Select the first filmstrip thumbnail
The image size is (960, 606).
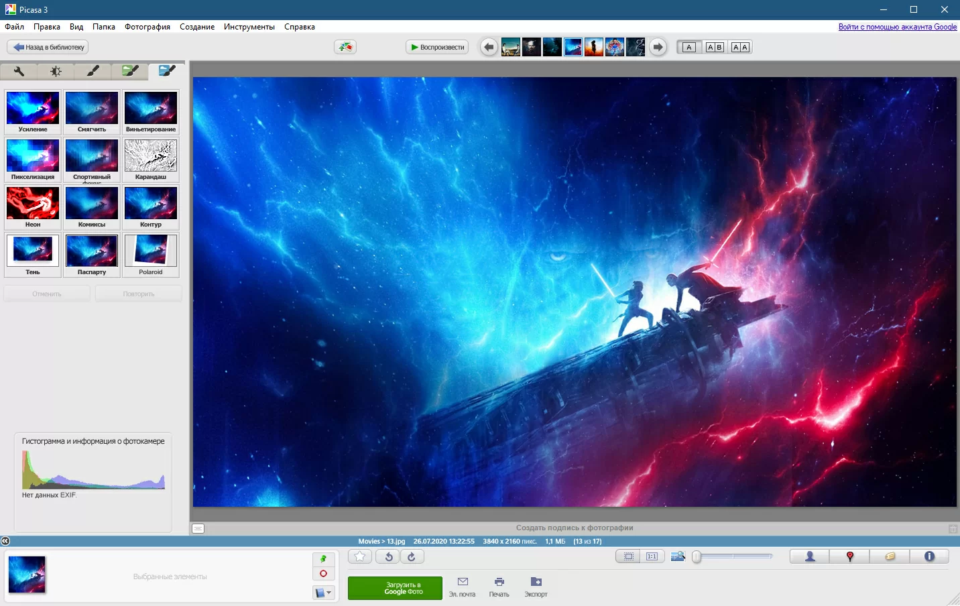click(x=511, y=47)
